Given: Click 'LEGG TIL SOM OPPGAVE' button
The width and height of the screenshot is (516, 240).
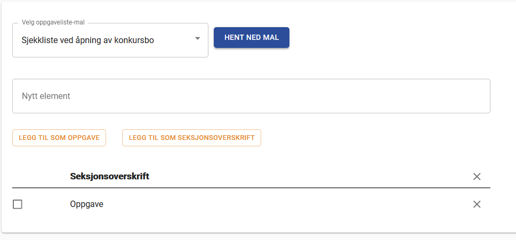Looking at the screenshot, I should point(59,137).
